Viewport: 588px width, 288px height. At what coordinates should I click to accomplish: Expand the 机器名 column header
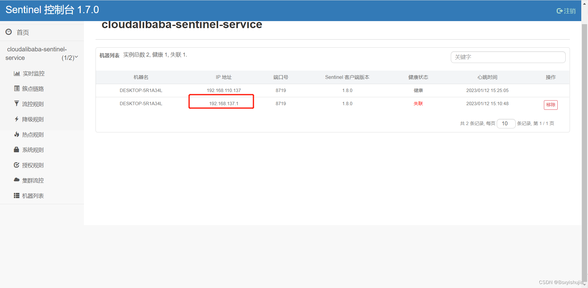(x=141, y=77)
